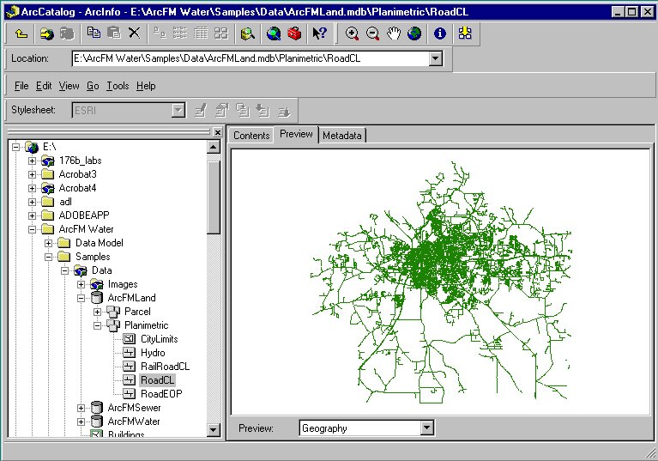658x461 pixels.
Task: Activate the What's This help pointer
Action: point(320,33)
